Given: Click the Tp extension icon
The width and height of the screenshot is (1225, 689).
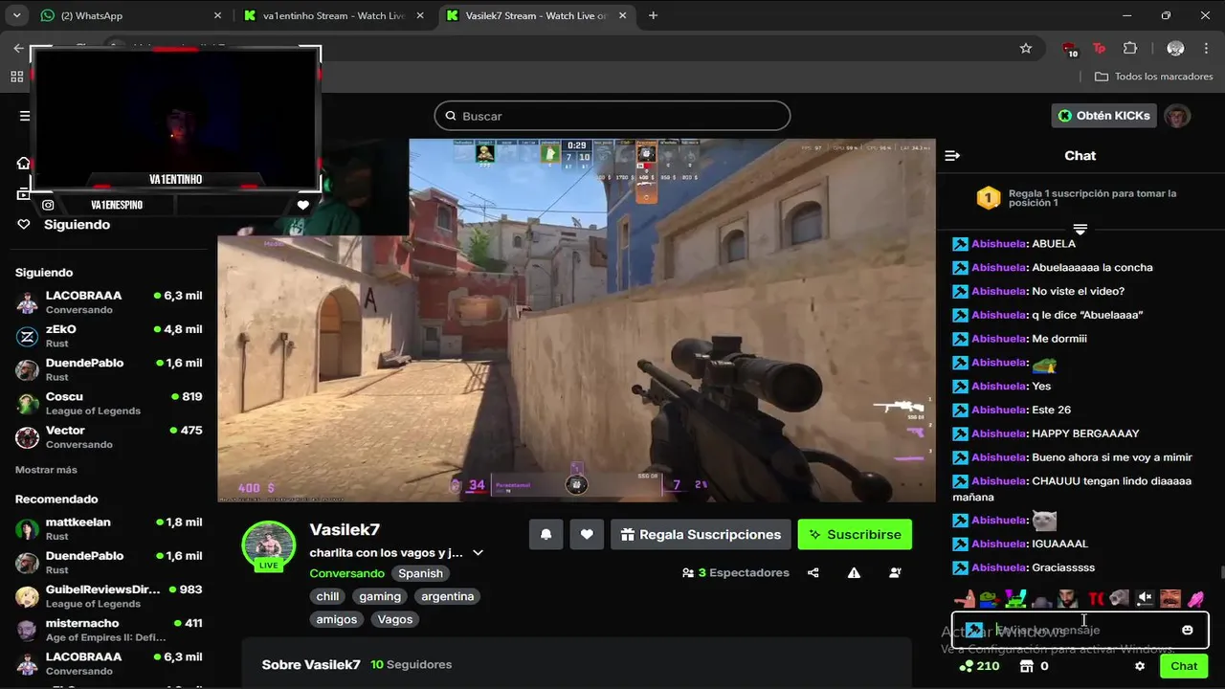Looking at the screenshot, I should tap(1100, 48).
